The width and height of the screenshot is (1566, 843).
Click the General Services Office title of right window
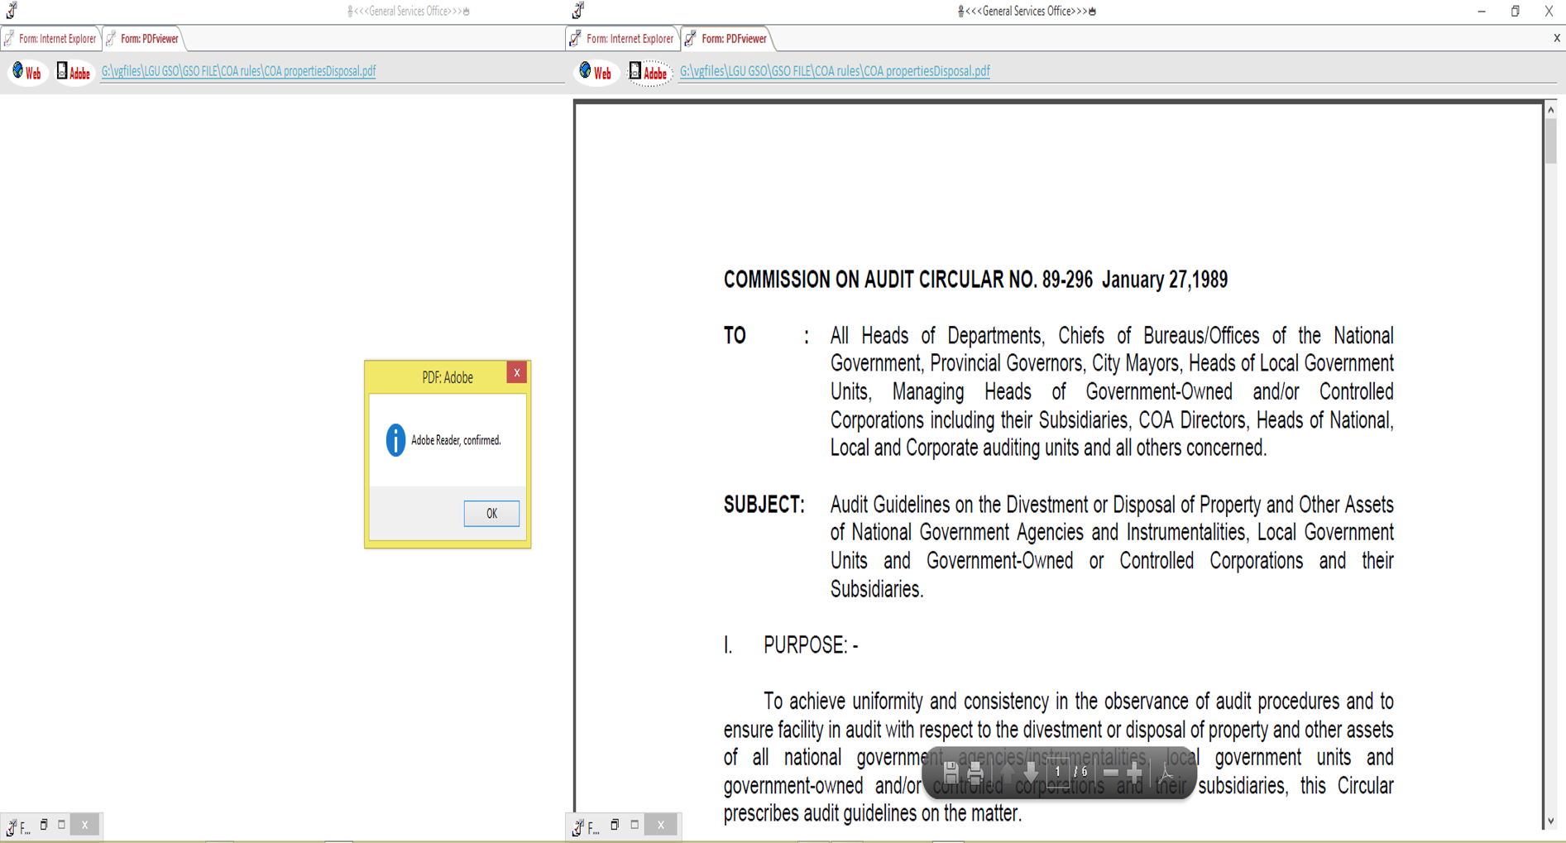[x=1027, y=11]
